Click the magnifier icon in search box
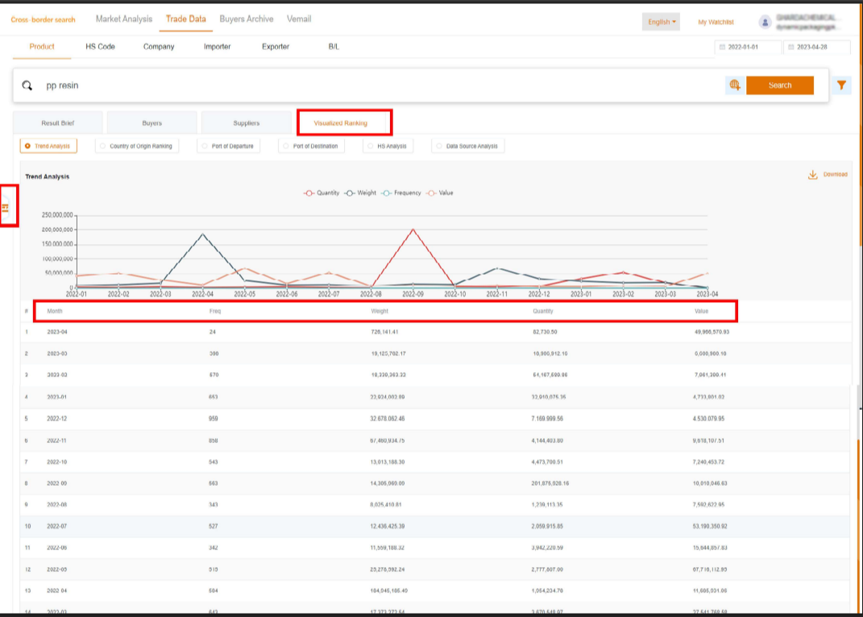This screenshot has width=863, height=617. pyautogui.click(x=27, y=85)
